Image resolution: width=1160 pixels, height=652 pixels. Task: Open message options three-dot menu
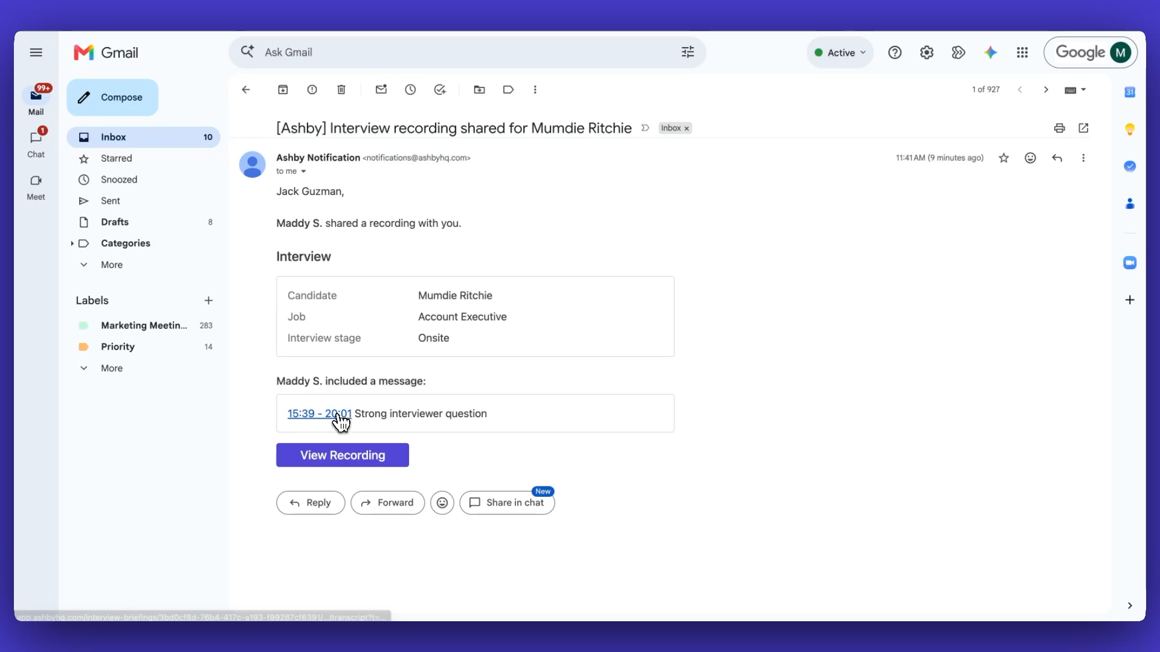[1083, 158]
